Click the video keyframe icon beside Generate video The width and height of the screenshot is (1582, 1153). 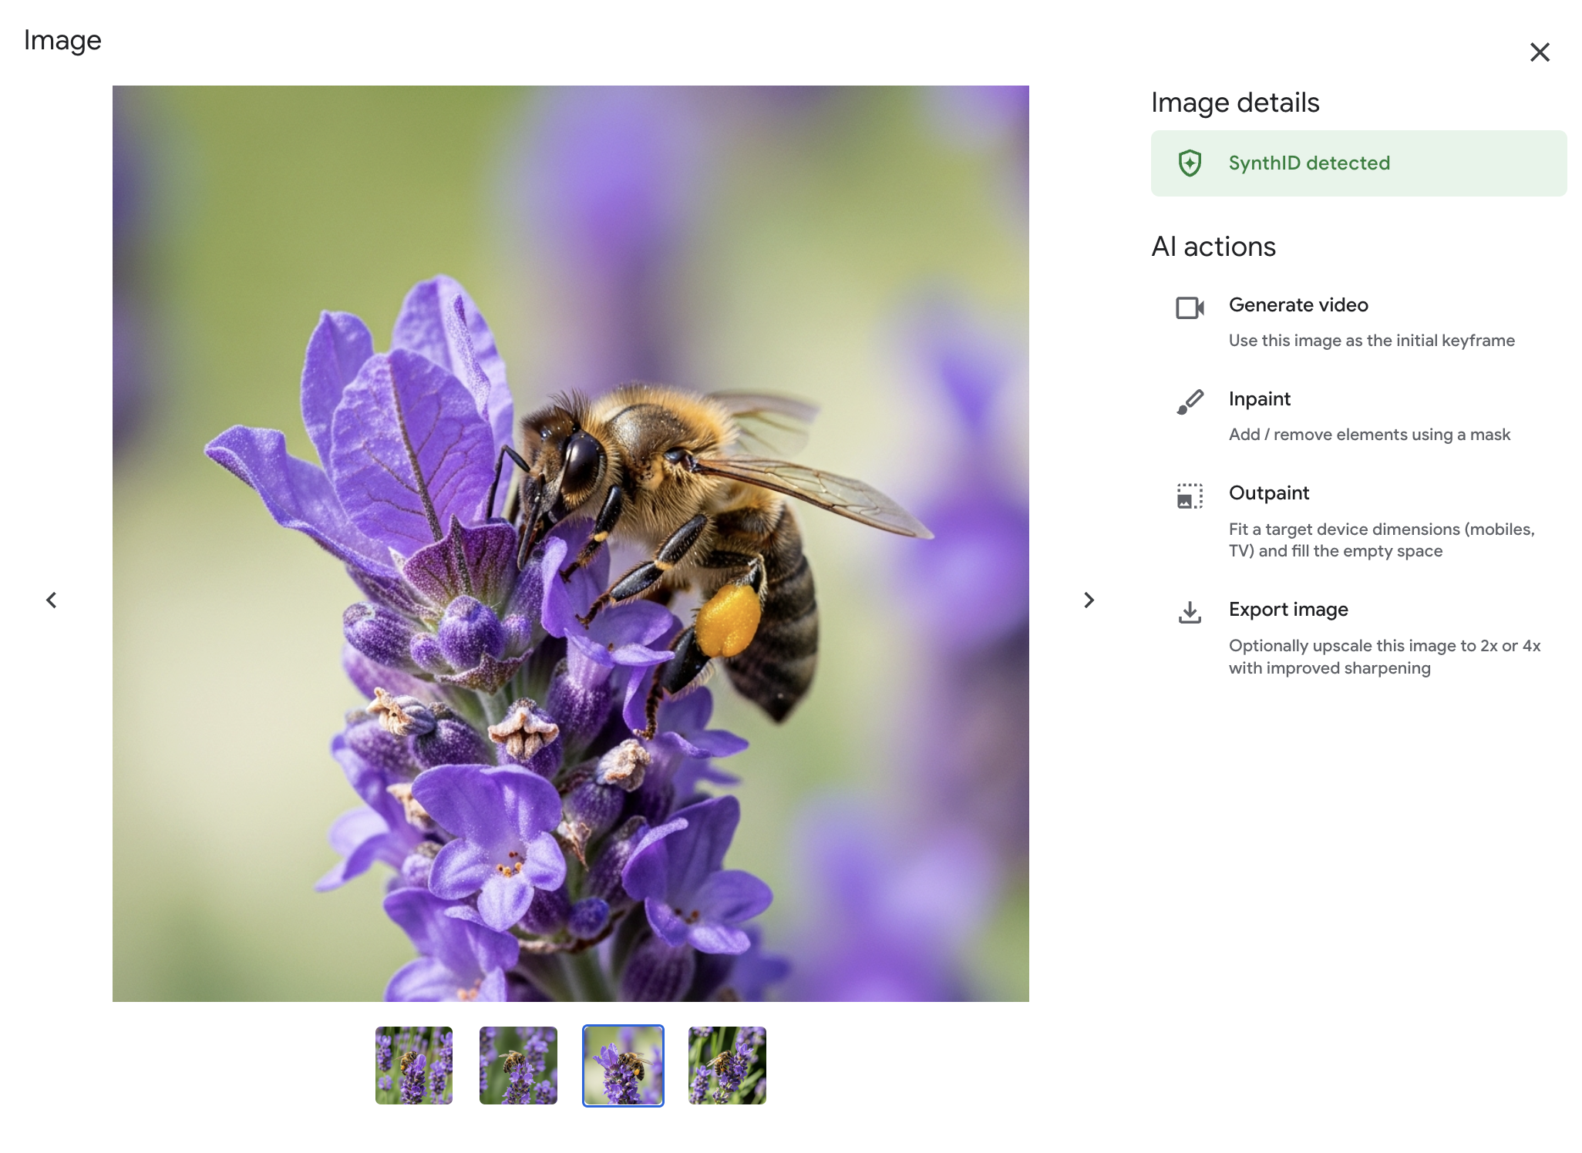click(1188, 308)
